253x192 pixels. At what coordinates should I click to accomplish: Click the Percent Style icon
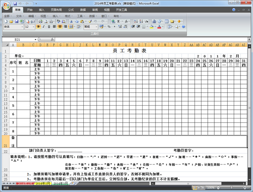coord(109,27)
